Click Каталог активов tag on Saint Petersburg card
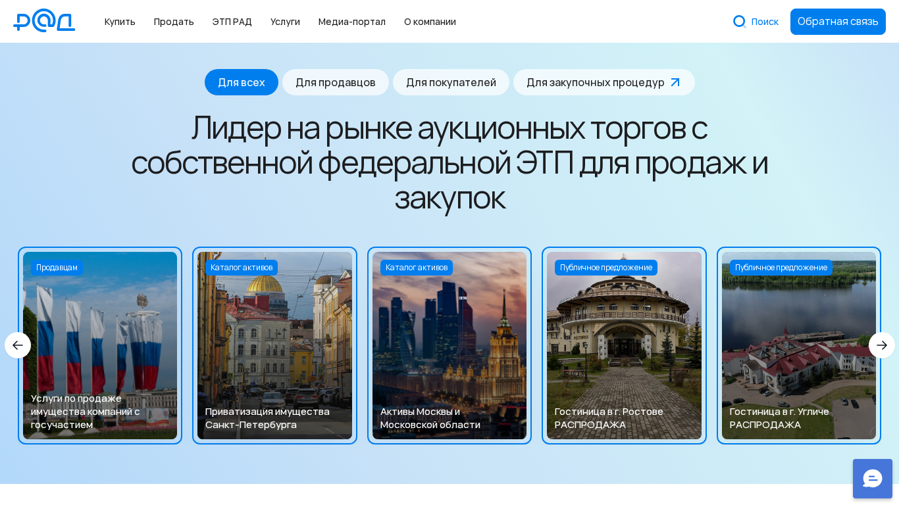This screenshot has height=505, width=899. pyautogui.click(x=242, y=268)
